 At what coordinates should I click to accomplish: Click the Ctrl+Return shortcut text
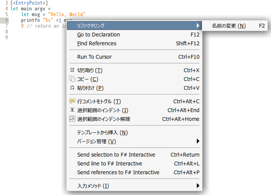pyautogui.click(x=185, y=155)
